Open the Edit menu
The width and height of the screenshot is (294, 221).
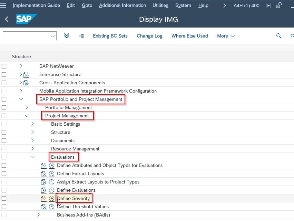[x=71, y=6]
